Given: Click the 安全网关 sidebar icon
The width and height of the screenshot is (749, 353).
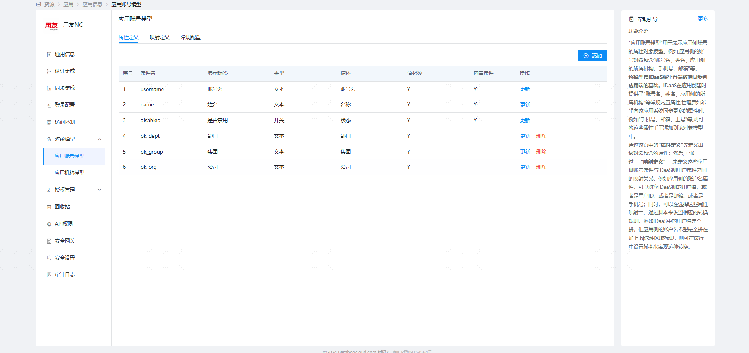Looking at the screenshot, I should tap(49, 241).
